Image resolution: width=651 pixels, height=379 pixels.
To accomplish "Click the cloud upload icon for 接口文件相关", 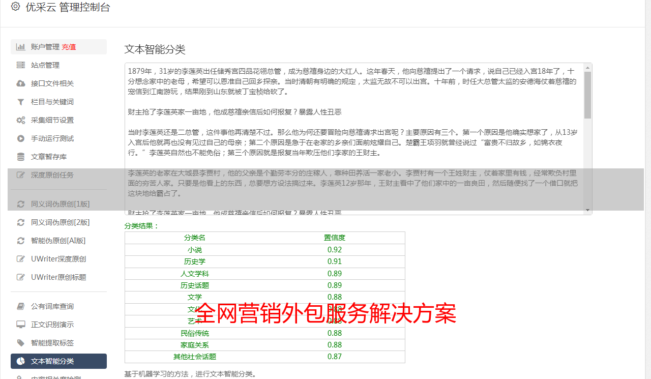I will (21, 83).
